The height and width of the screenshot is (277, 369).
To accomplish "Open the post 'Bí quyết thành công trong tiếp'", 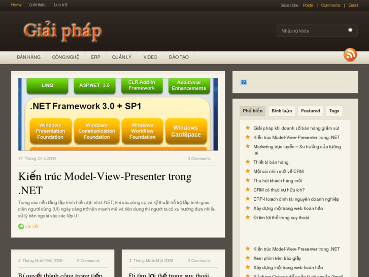I will click(x=60, y=274).
